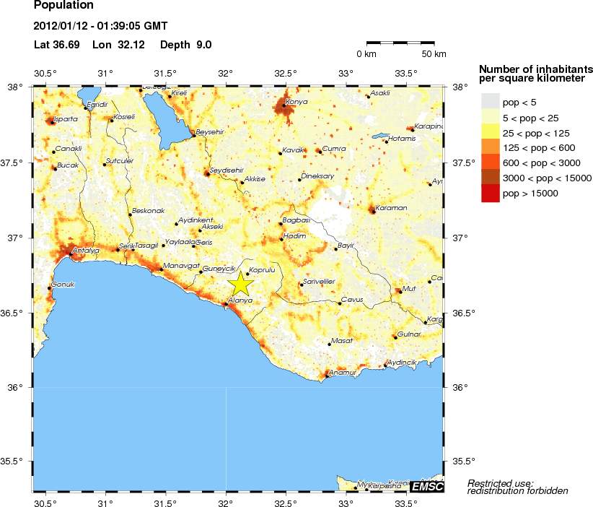Click the Seydisehir city label
593x507 pixels.
(x=227, y=170)
